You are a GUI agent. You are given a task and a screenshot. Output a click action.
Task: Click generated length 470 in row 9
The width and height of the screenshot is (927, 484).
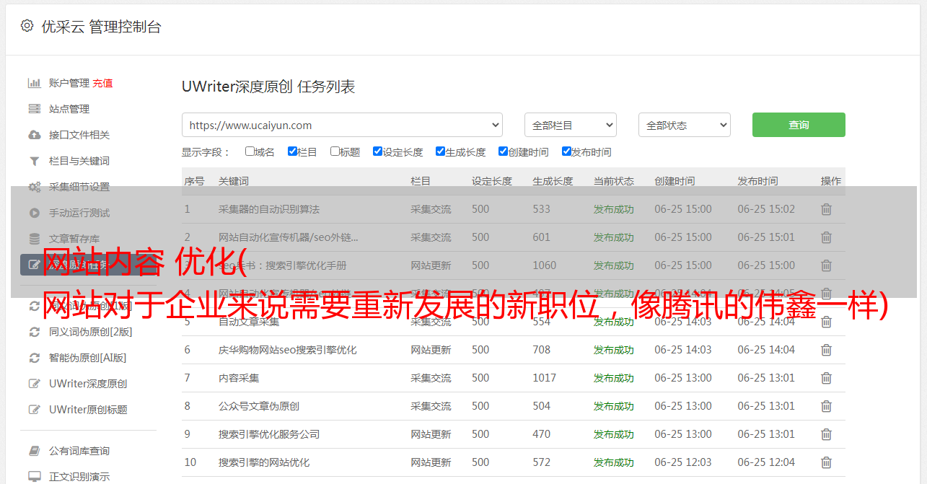click(542, 434)
